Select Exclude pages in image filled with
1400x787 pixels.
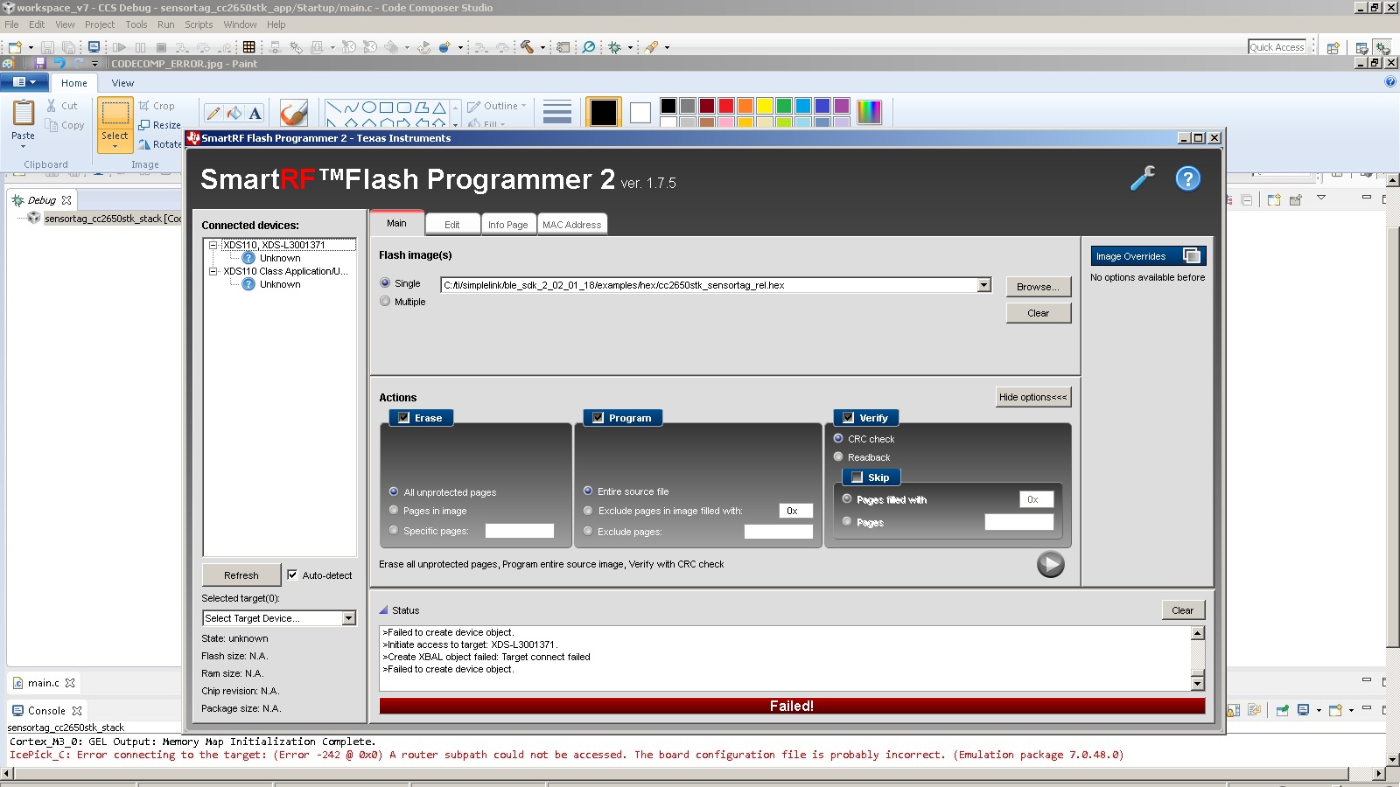[x=588, y=511]
